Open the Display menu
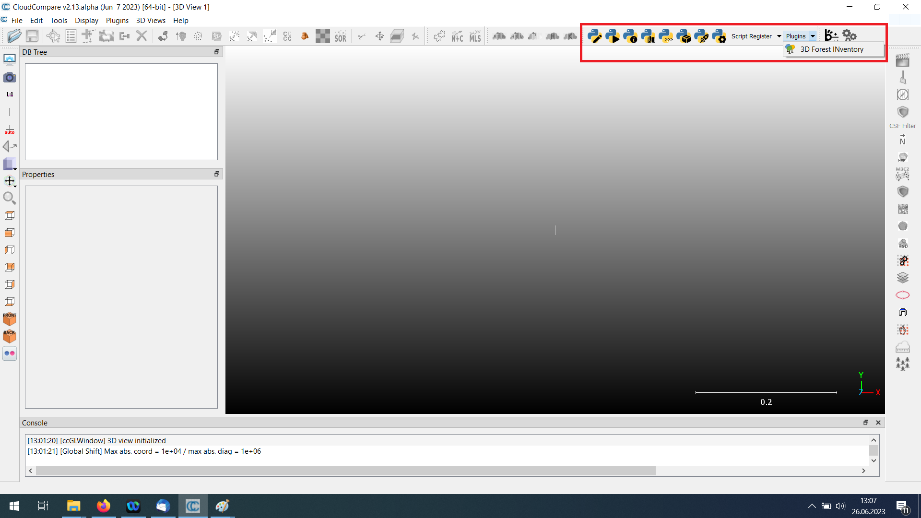 (x=86, y=20)
